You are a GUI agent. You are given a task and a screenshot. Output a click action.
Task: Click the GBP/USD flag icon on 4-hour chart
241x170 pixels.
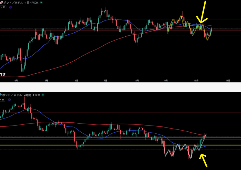(1, 95)
